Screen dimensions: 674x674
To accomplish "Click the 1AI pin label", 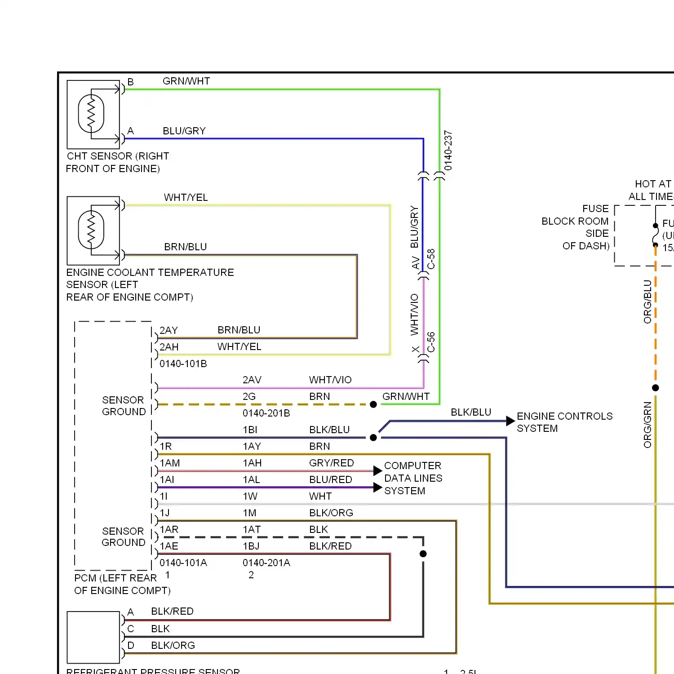I will coord(167,480).
